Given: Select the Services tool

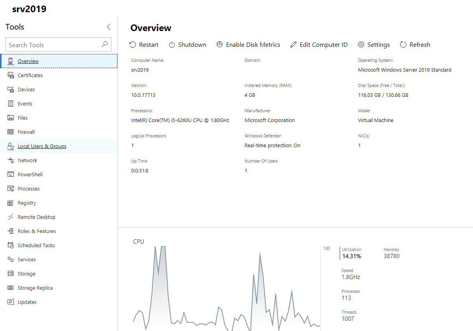Looking at the screenshot, I should [26, 259].
